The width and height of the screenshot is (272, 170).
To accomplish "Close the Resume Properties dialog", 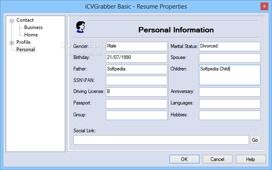I will pos(264,7).
